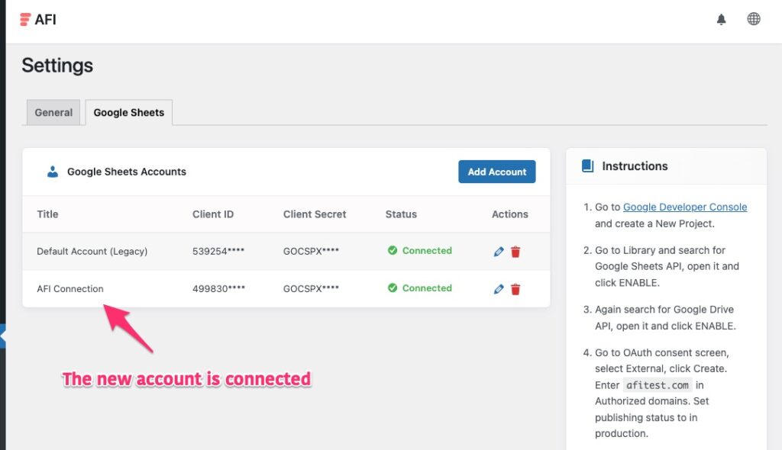Click the green check for AFI Connection

point(393,288)
